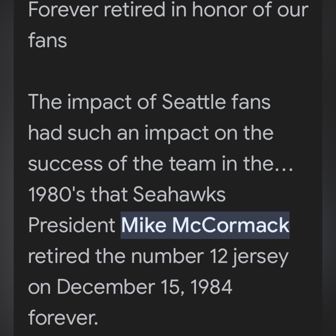Click the phrase 'had such an impact'
The height and width of the screenshot is (336, 336).
coord(119,133)
